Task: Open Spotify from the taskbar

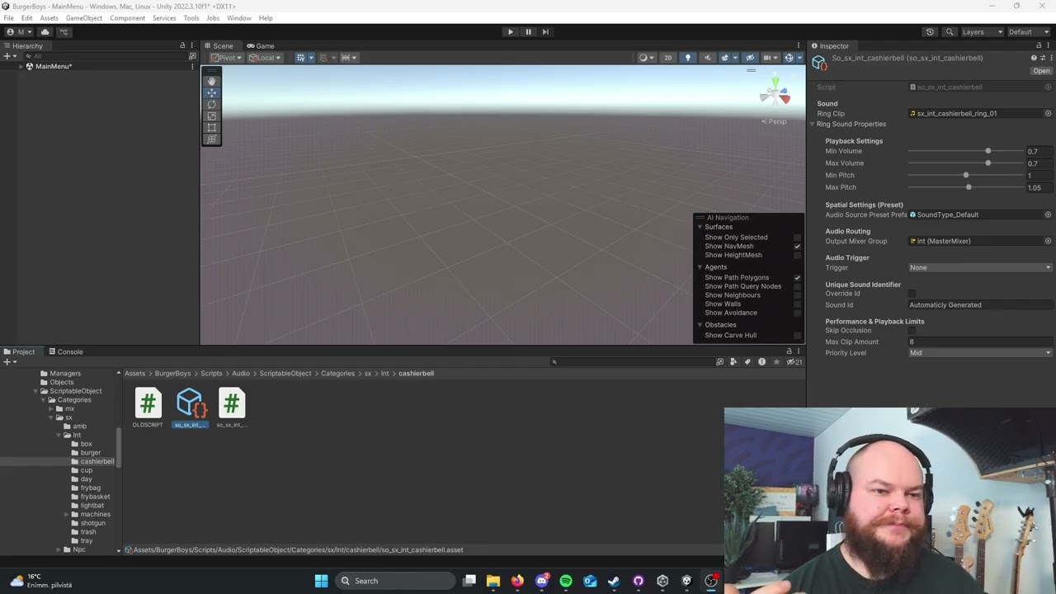Action: coord(566,581)
